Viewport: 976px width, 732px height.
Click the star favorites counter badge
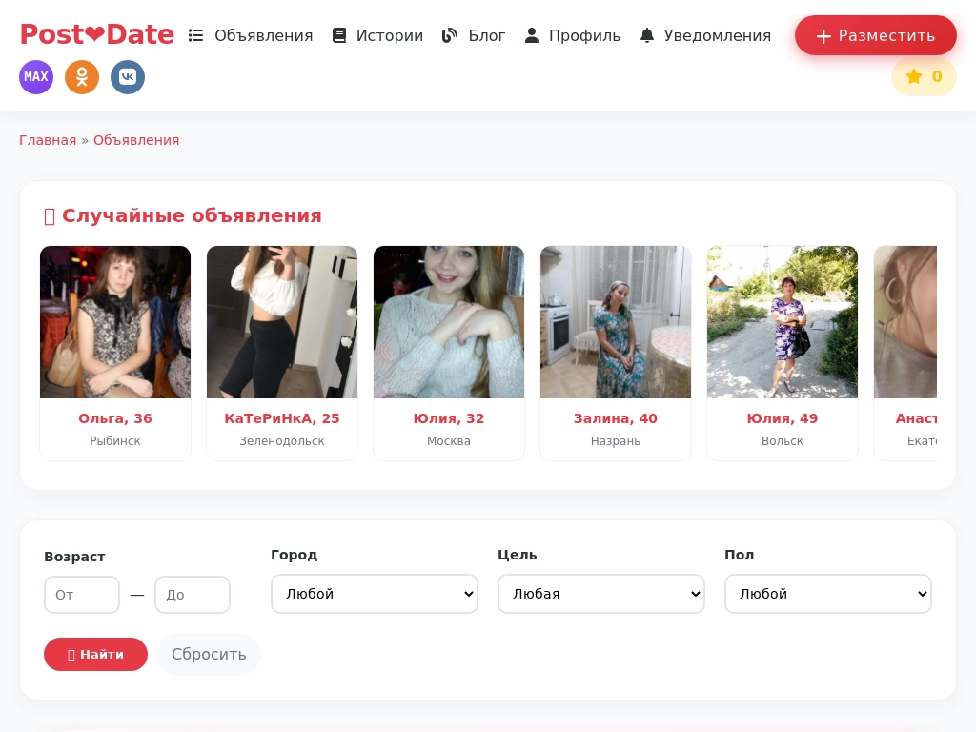[x=924, y=76]
